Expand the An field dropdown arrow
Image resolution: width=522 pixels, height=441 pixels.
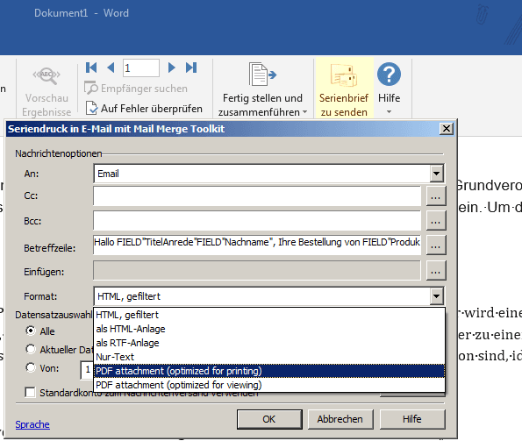(436, 174)
